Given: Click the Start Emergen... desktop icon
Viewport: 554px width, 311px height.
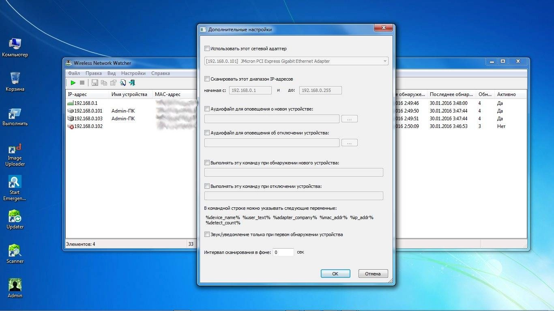Looking at the screenshot, I should [x=15, y=189].
